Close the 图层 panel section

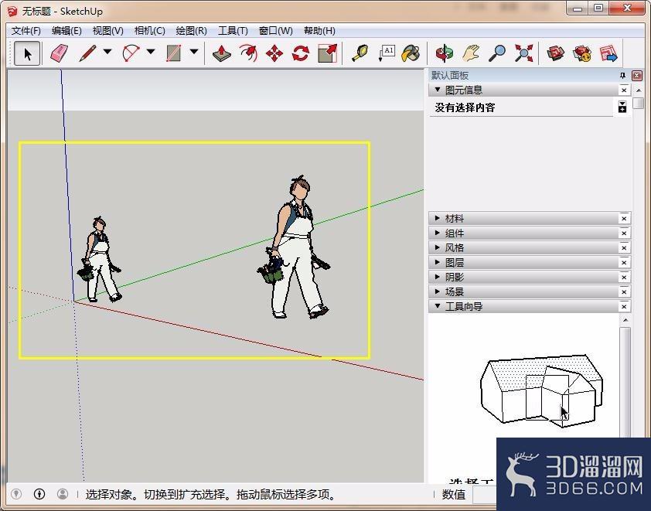point(624,263)
